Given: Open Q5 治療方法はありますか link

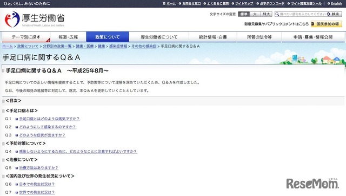Looking at the screenshot, I should point(38,168).
